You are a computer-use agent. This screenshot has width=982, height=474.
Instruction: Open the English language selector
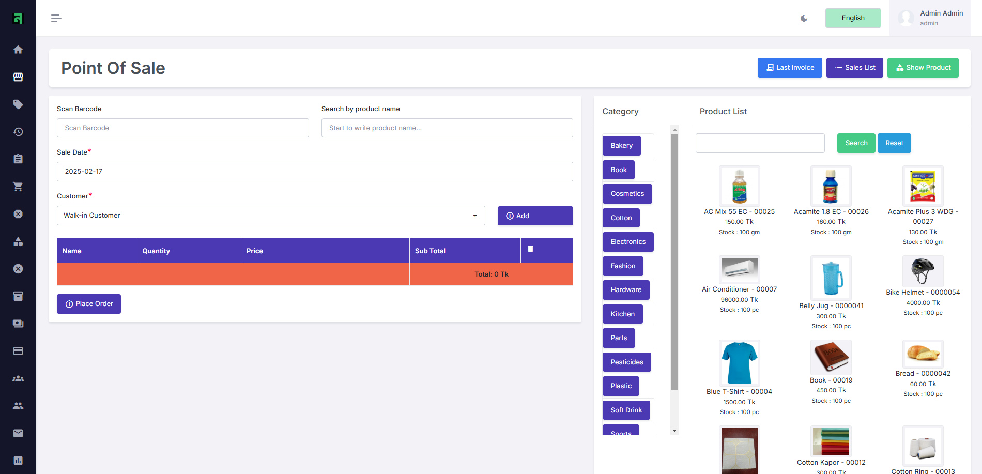pos(853,18)
